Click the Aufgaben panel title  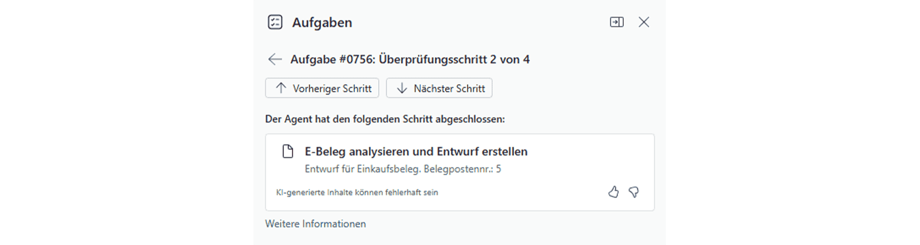[x=322, y=22]
